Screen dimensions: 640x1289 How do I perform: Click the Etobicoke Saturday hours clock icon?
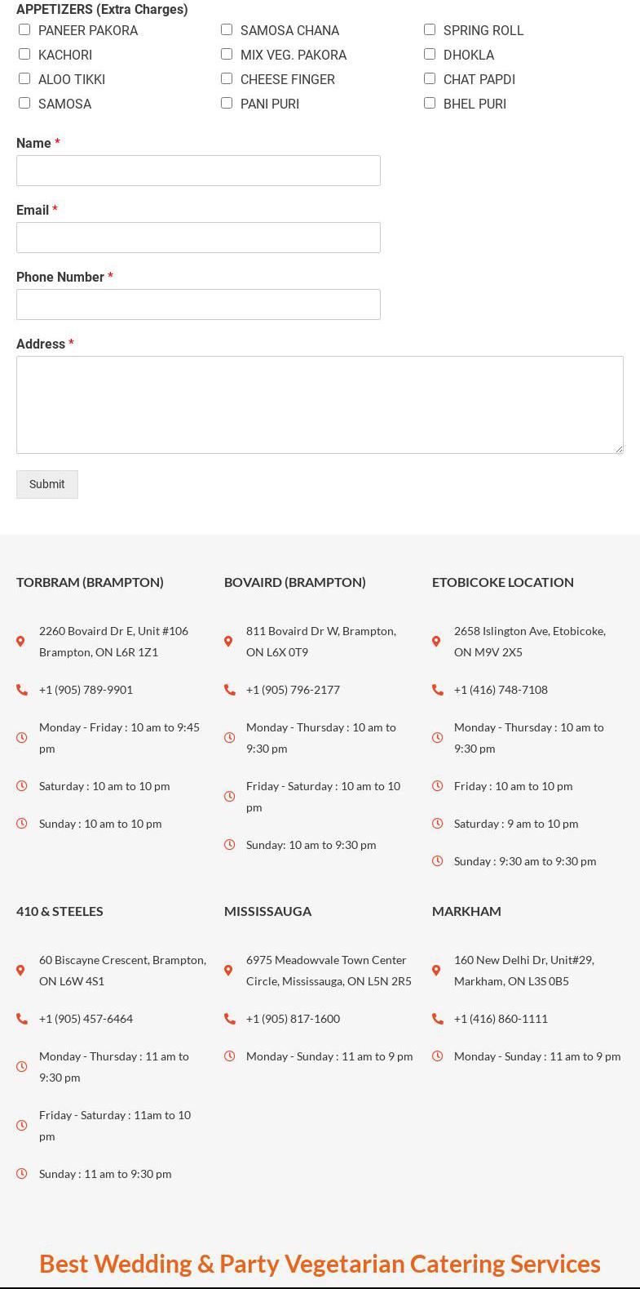pos(437,824)
